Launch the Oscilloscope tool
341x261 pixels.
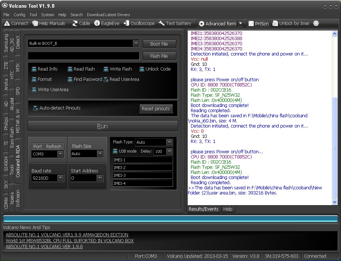click(139, 23)
